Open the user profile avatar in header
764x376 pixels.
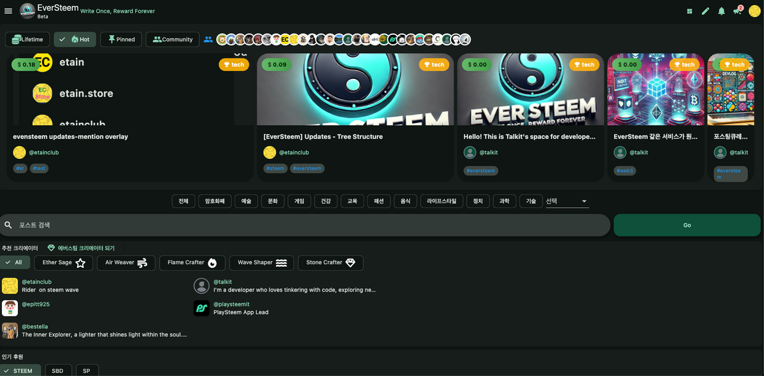754,11
